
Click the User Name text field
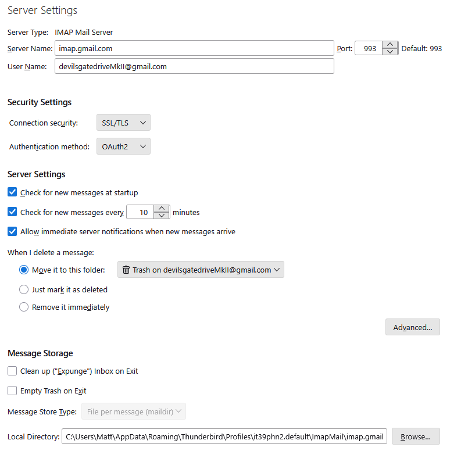(x=194, y=66)
